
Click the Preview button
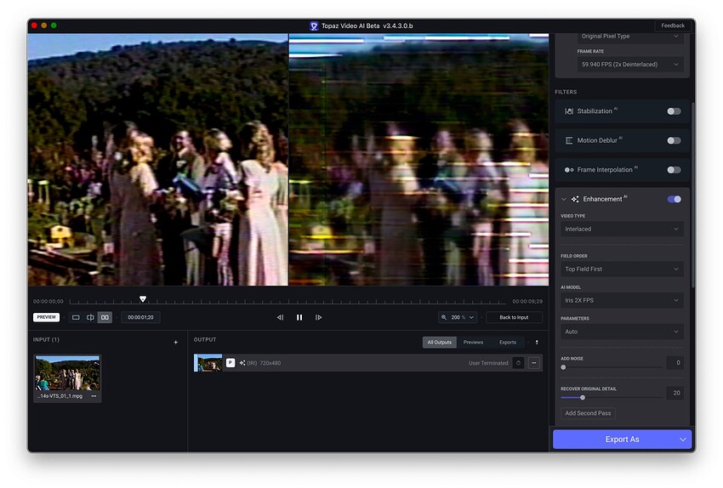[x=47, y=317]
